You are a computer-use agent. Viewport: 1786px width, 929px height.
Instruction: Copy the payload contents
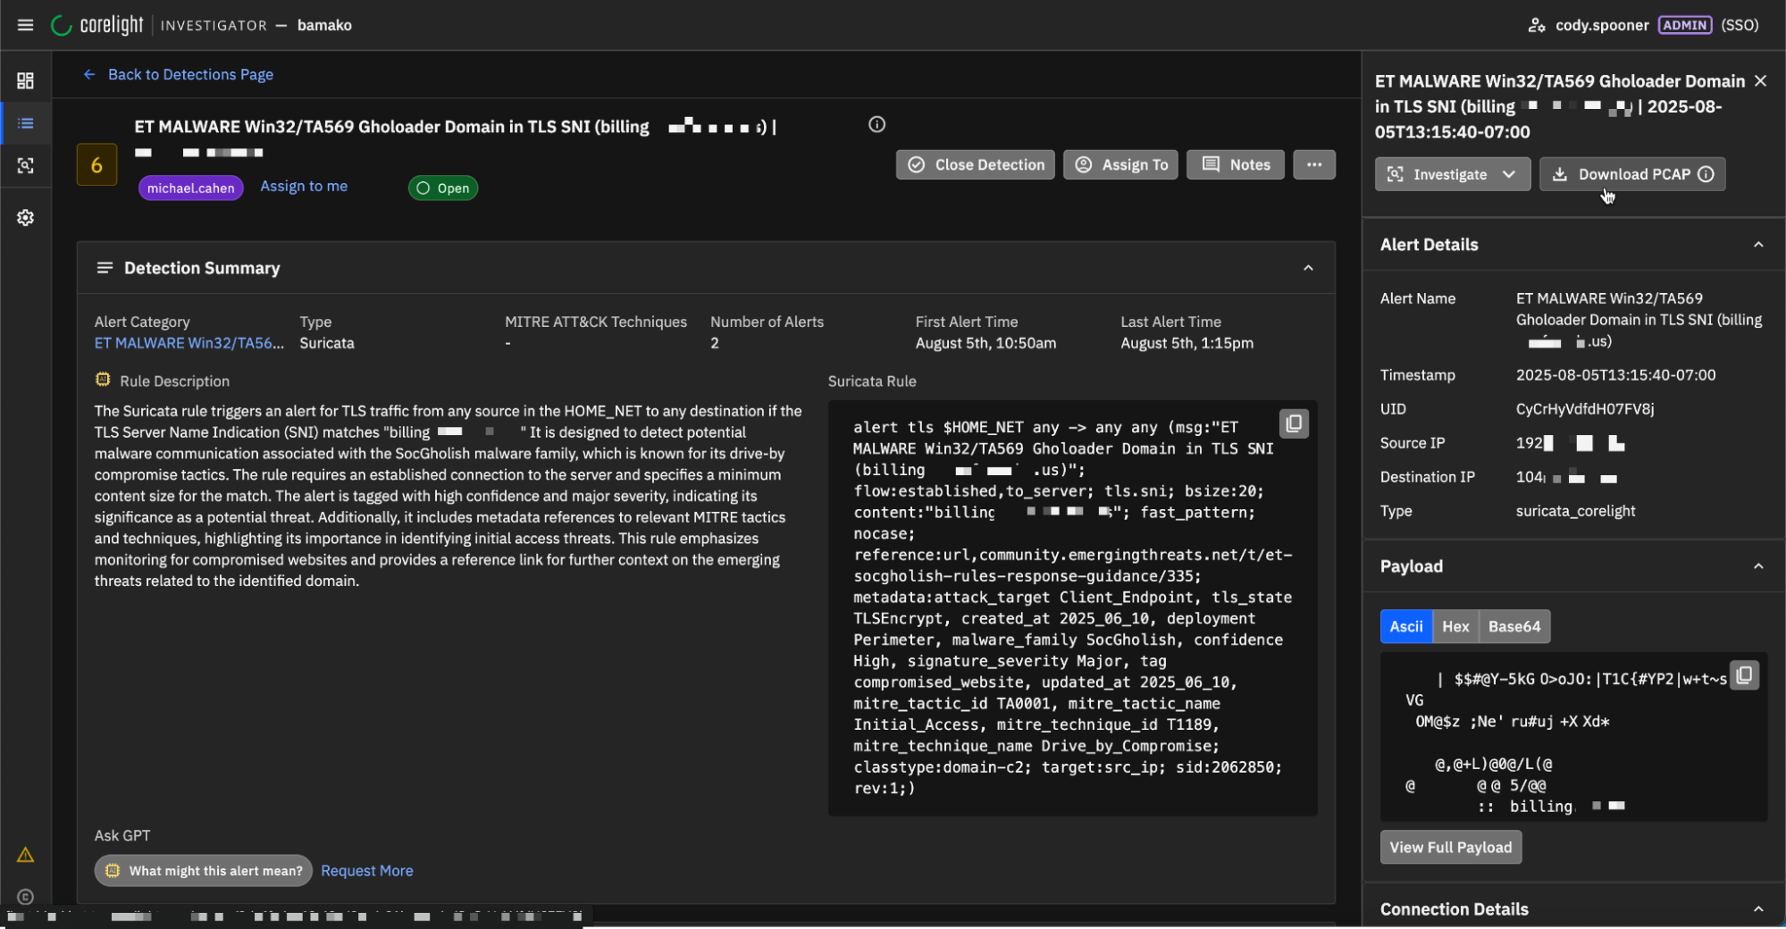pyautogui.click(x=1744, y=675)
